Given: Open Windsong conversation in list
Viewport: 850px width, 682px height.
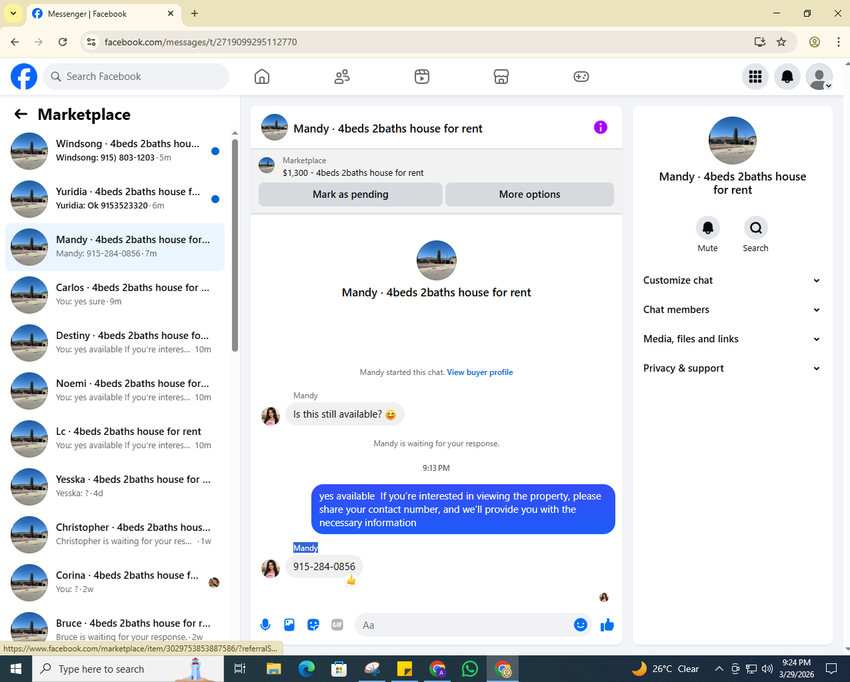Looking at the screenshot, I should [115, 151].
